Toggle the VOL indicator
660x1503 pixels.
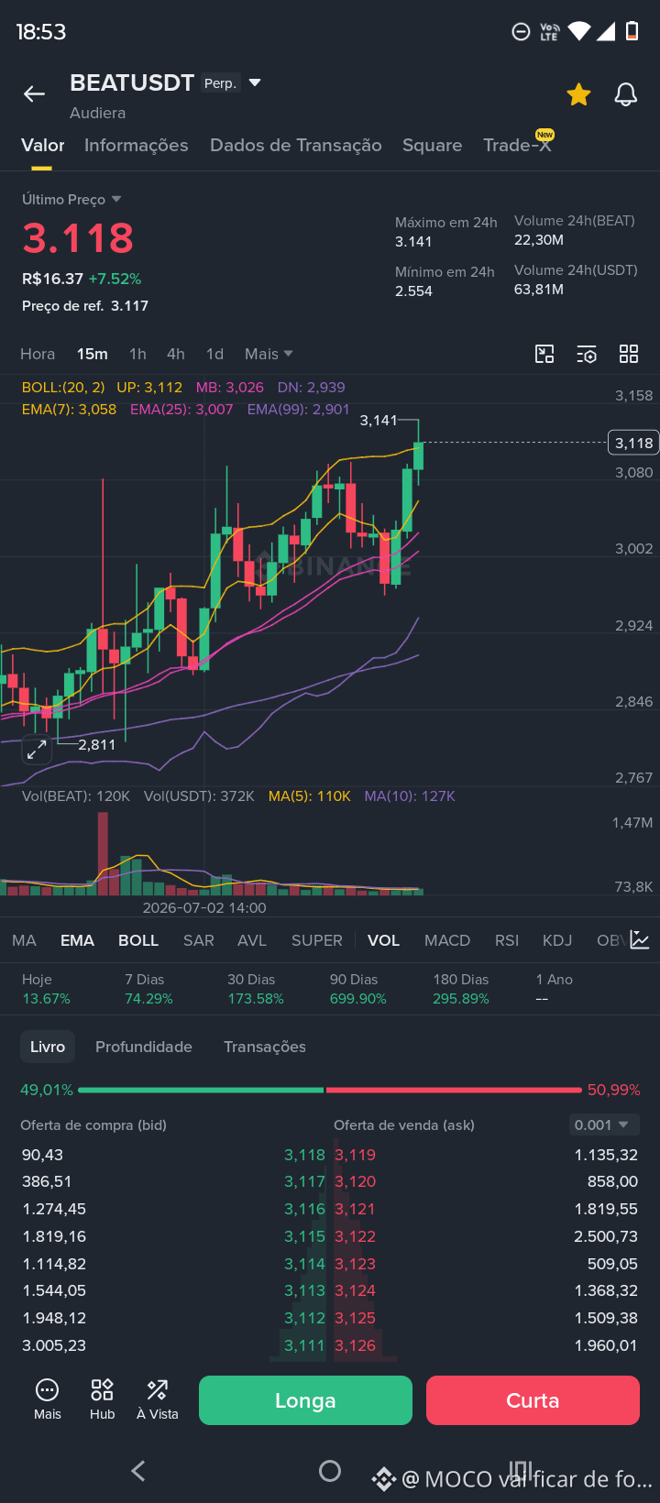(x=383, y=940)
